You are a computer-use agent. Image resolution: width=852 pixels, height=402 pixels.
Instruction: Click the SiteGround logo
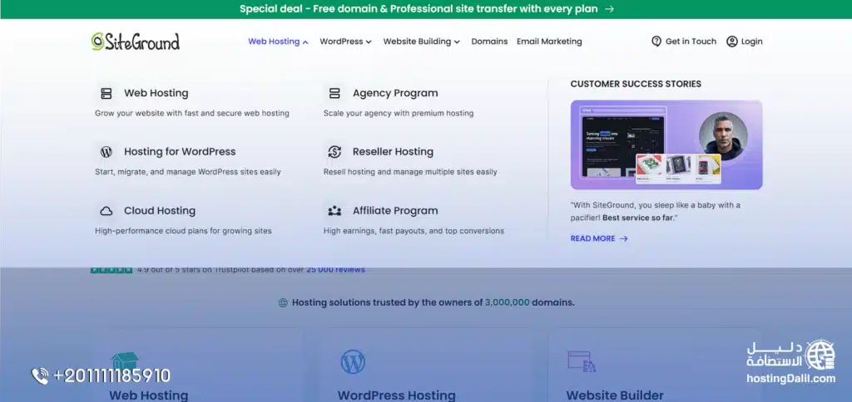coord(136,42)
